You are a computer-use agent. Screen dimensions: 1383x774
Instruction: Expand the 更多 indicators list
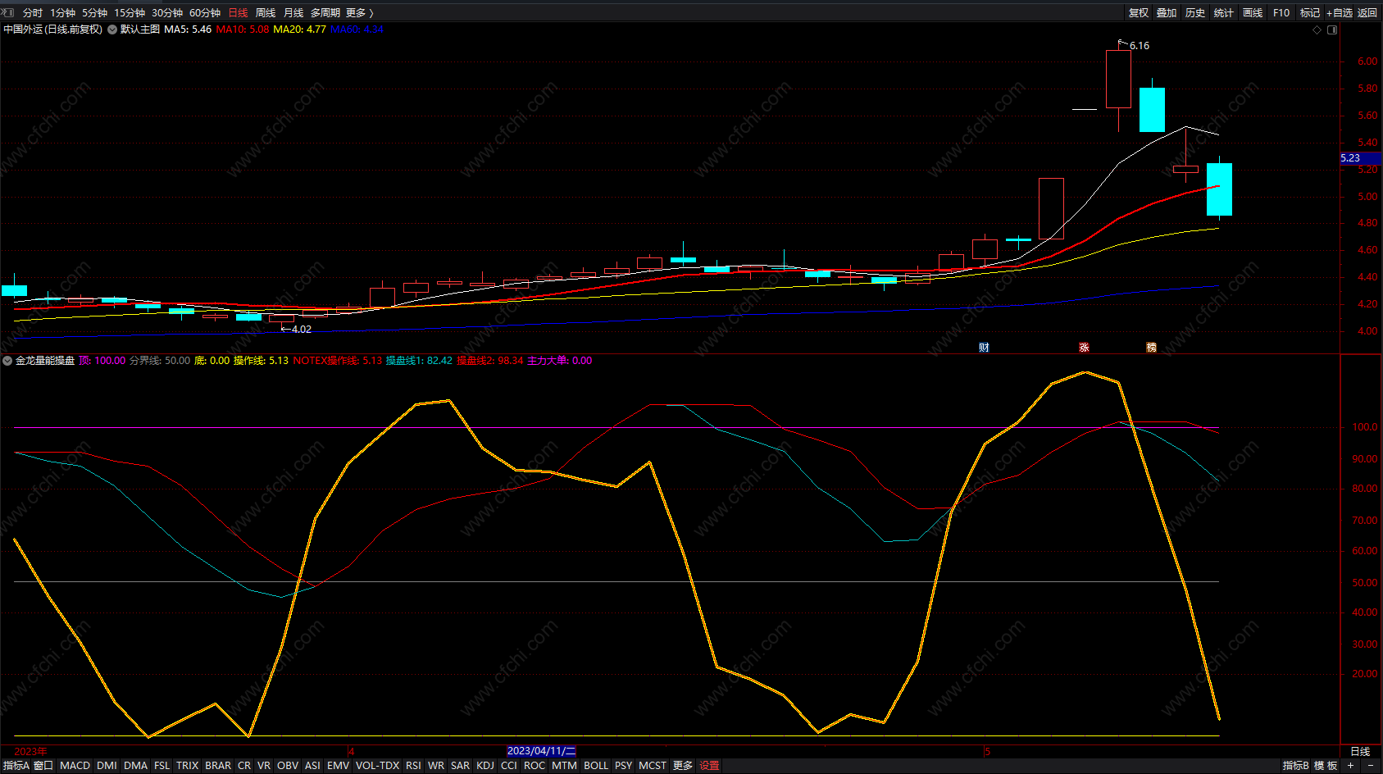[x=683, y=766]
